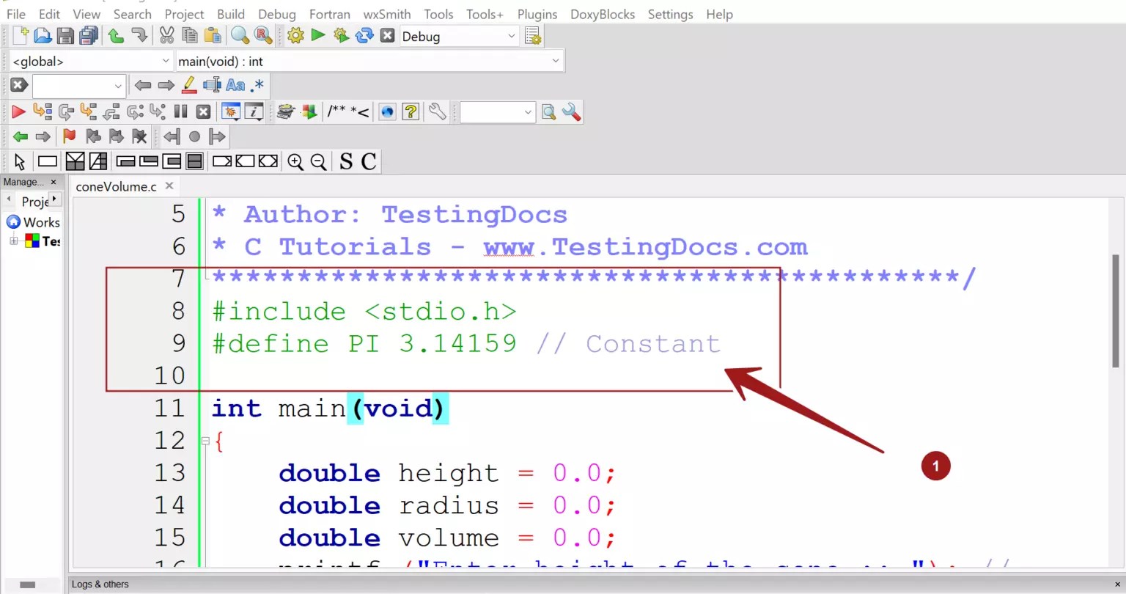This screenshot has width=1126, height=594.
Task: Select the Run green play icon
Action: pyautogui.click(x=317, y=34)
